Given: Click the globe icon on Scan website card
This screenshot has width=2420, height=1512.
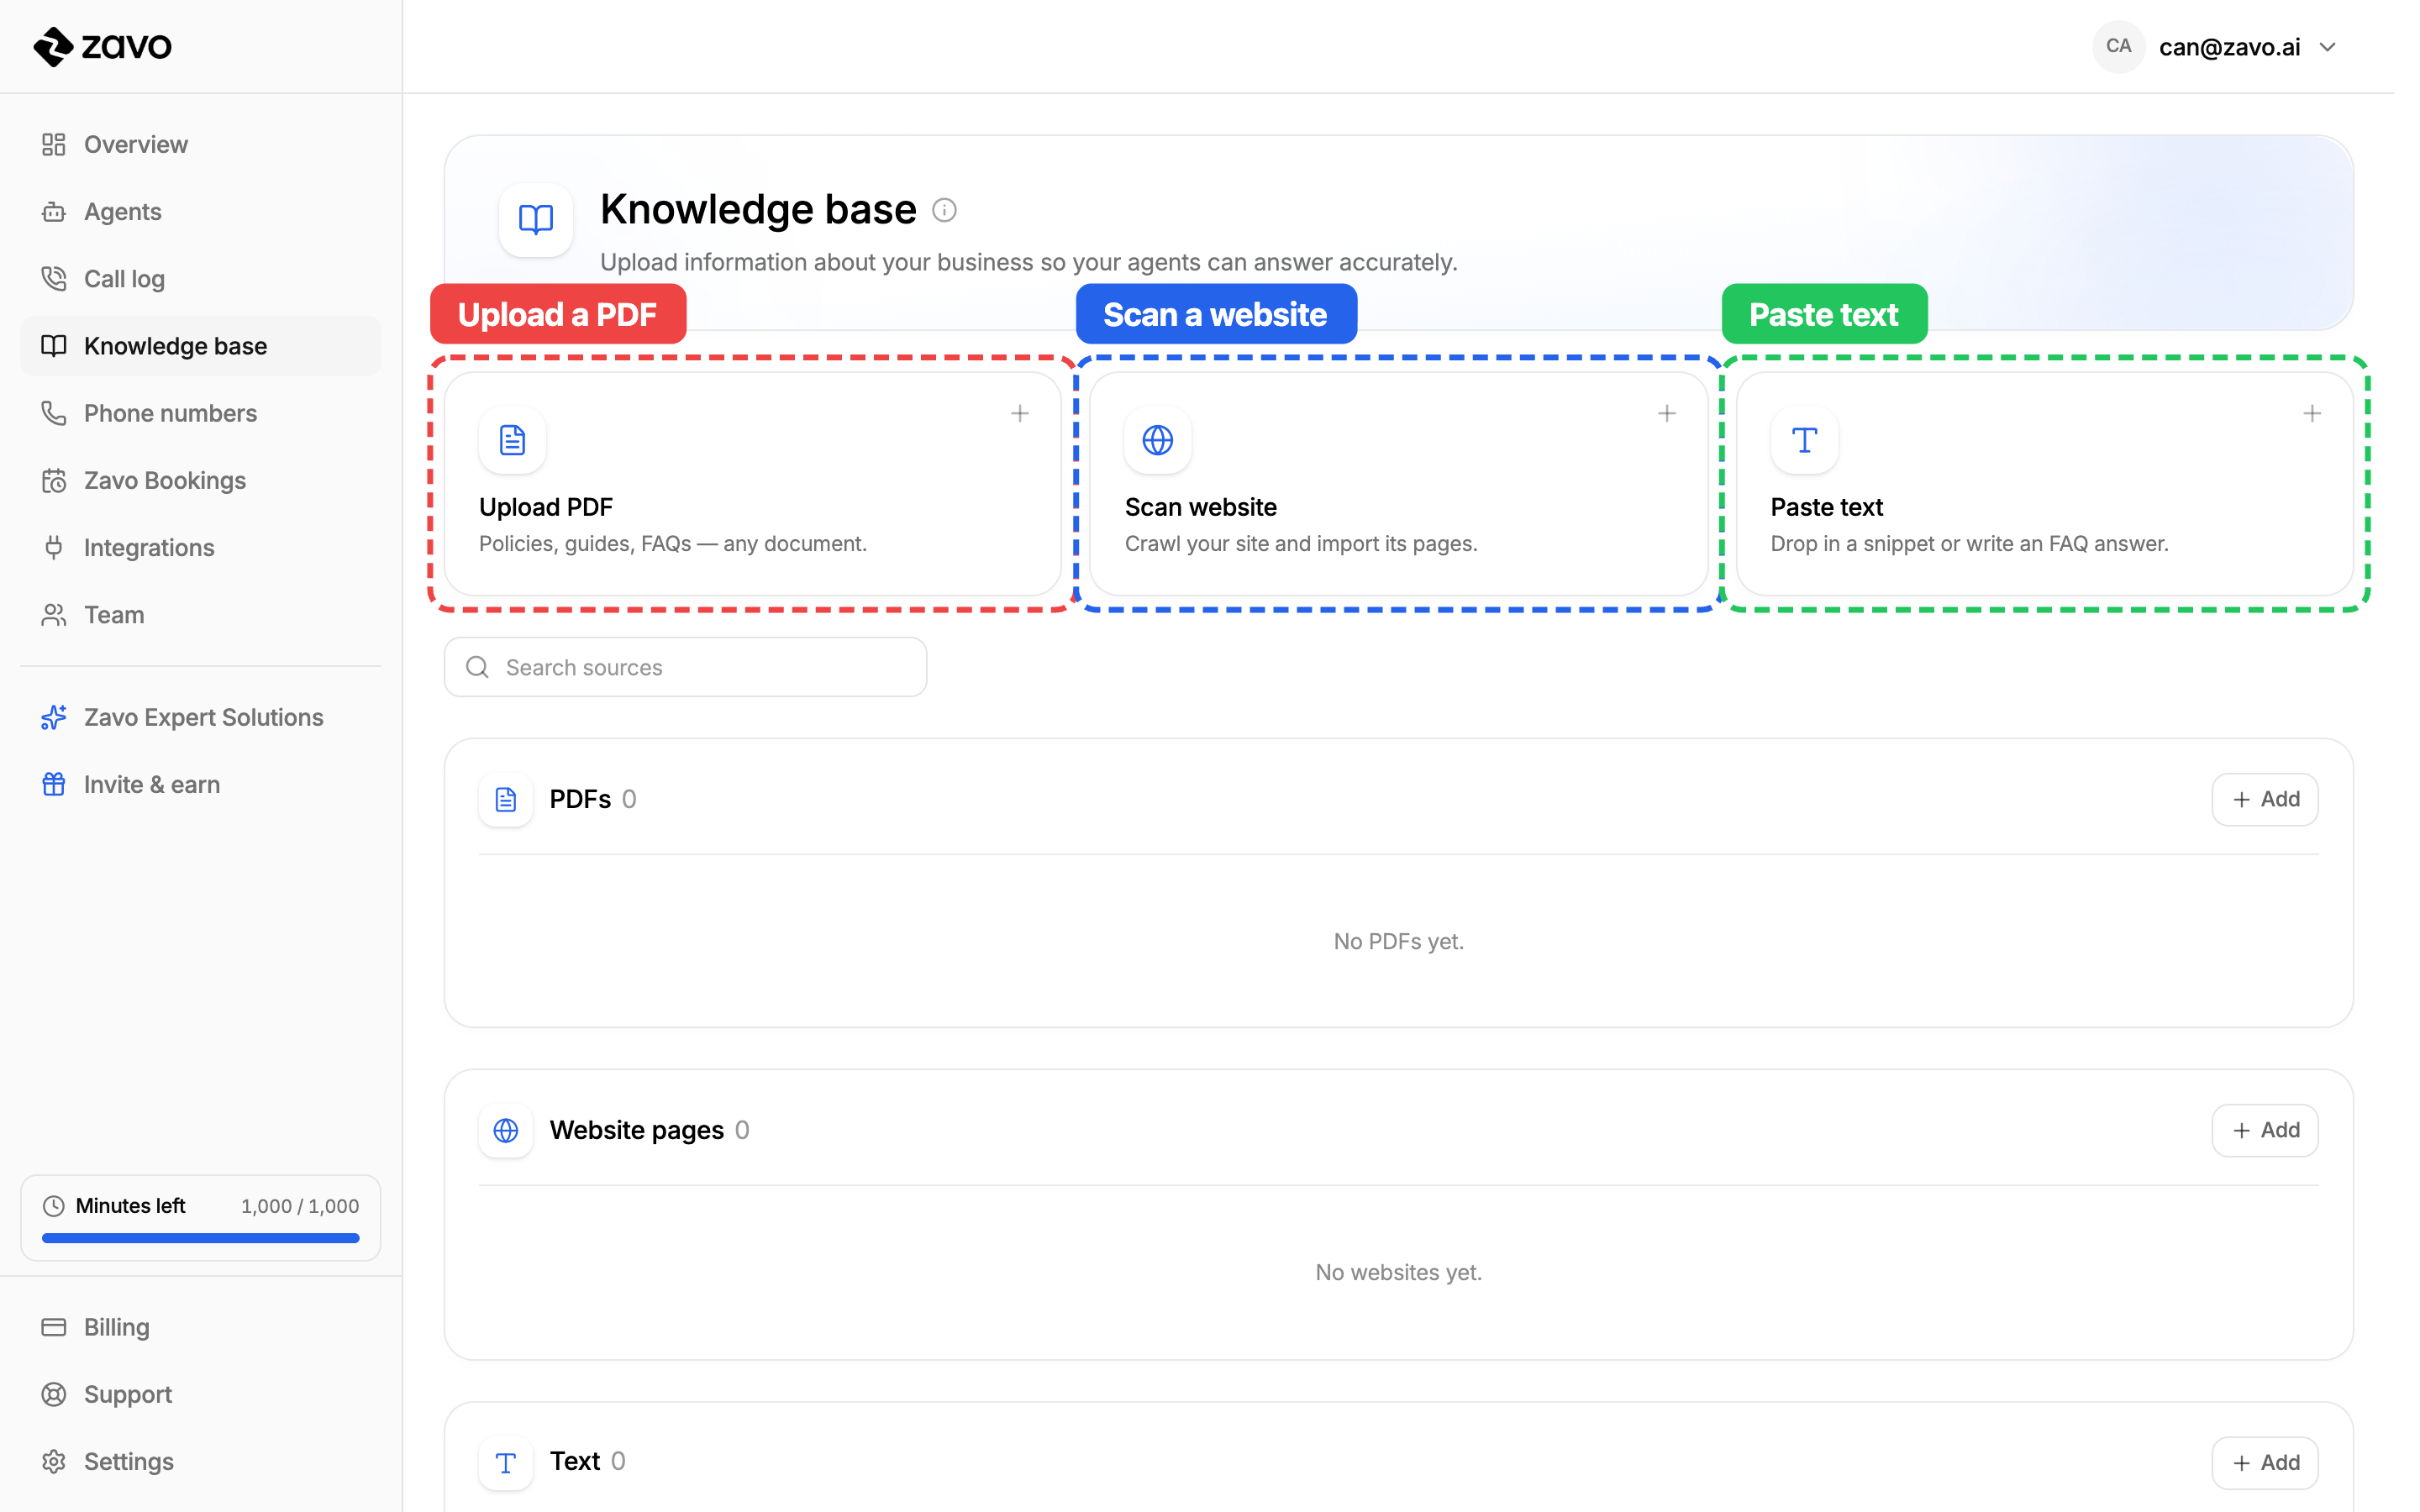Looking at the screenshot, I should pyautogui.click(x=1158, y=440).
